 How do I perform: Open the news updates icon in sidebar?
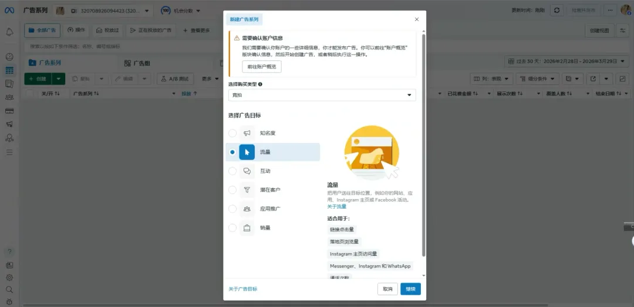point(9,265)
